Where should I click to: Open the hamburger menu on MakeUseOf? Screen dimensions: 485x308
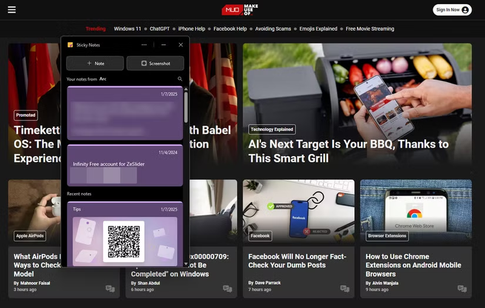12,10
